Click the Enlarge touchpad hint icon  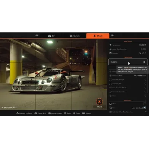point(83,113)
